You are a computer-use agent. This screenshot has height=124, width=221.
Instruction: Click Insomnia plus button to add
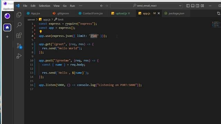pyautogui.click(x=7, y=37)
